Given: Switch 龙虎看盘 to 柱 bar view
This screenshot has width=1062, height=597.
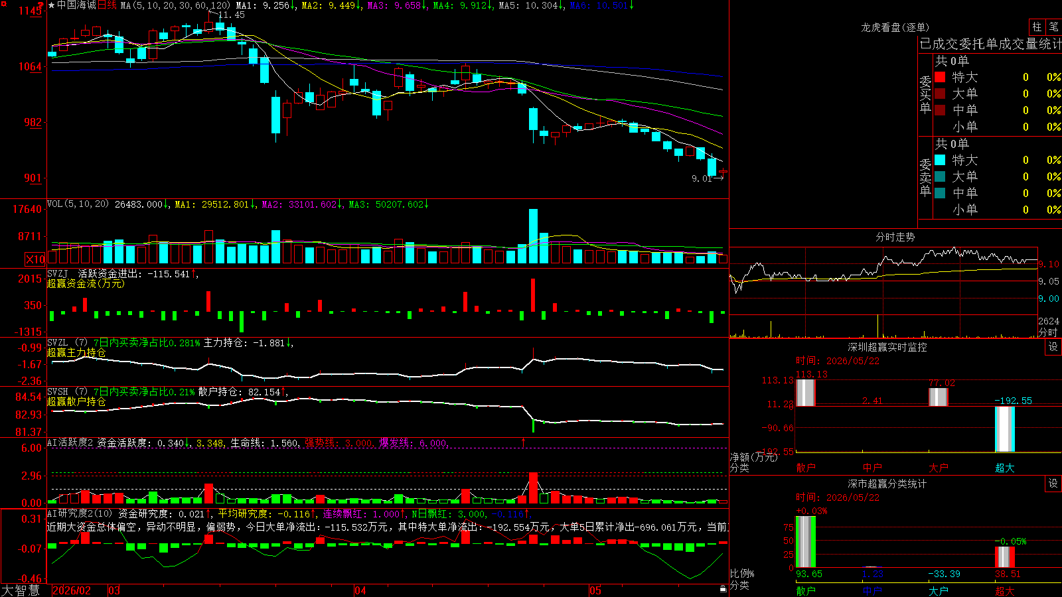Looking at the screenshot, I should [x=1037, y=27].
